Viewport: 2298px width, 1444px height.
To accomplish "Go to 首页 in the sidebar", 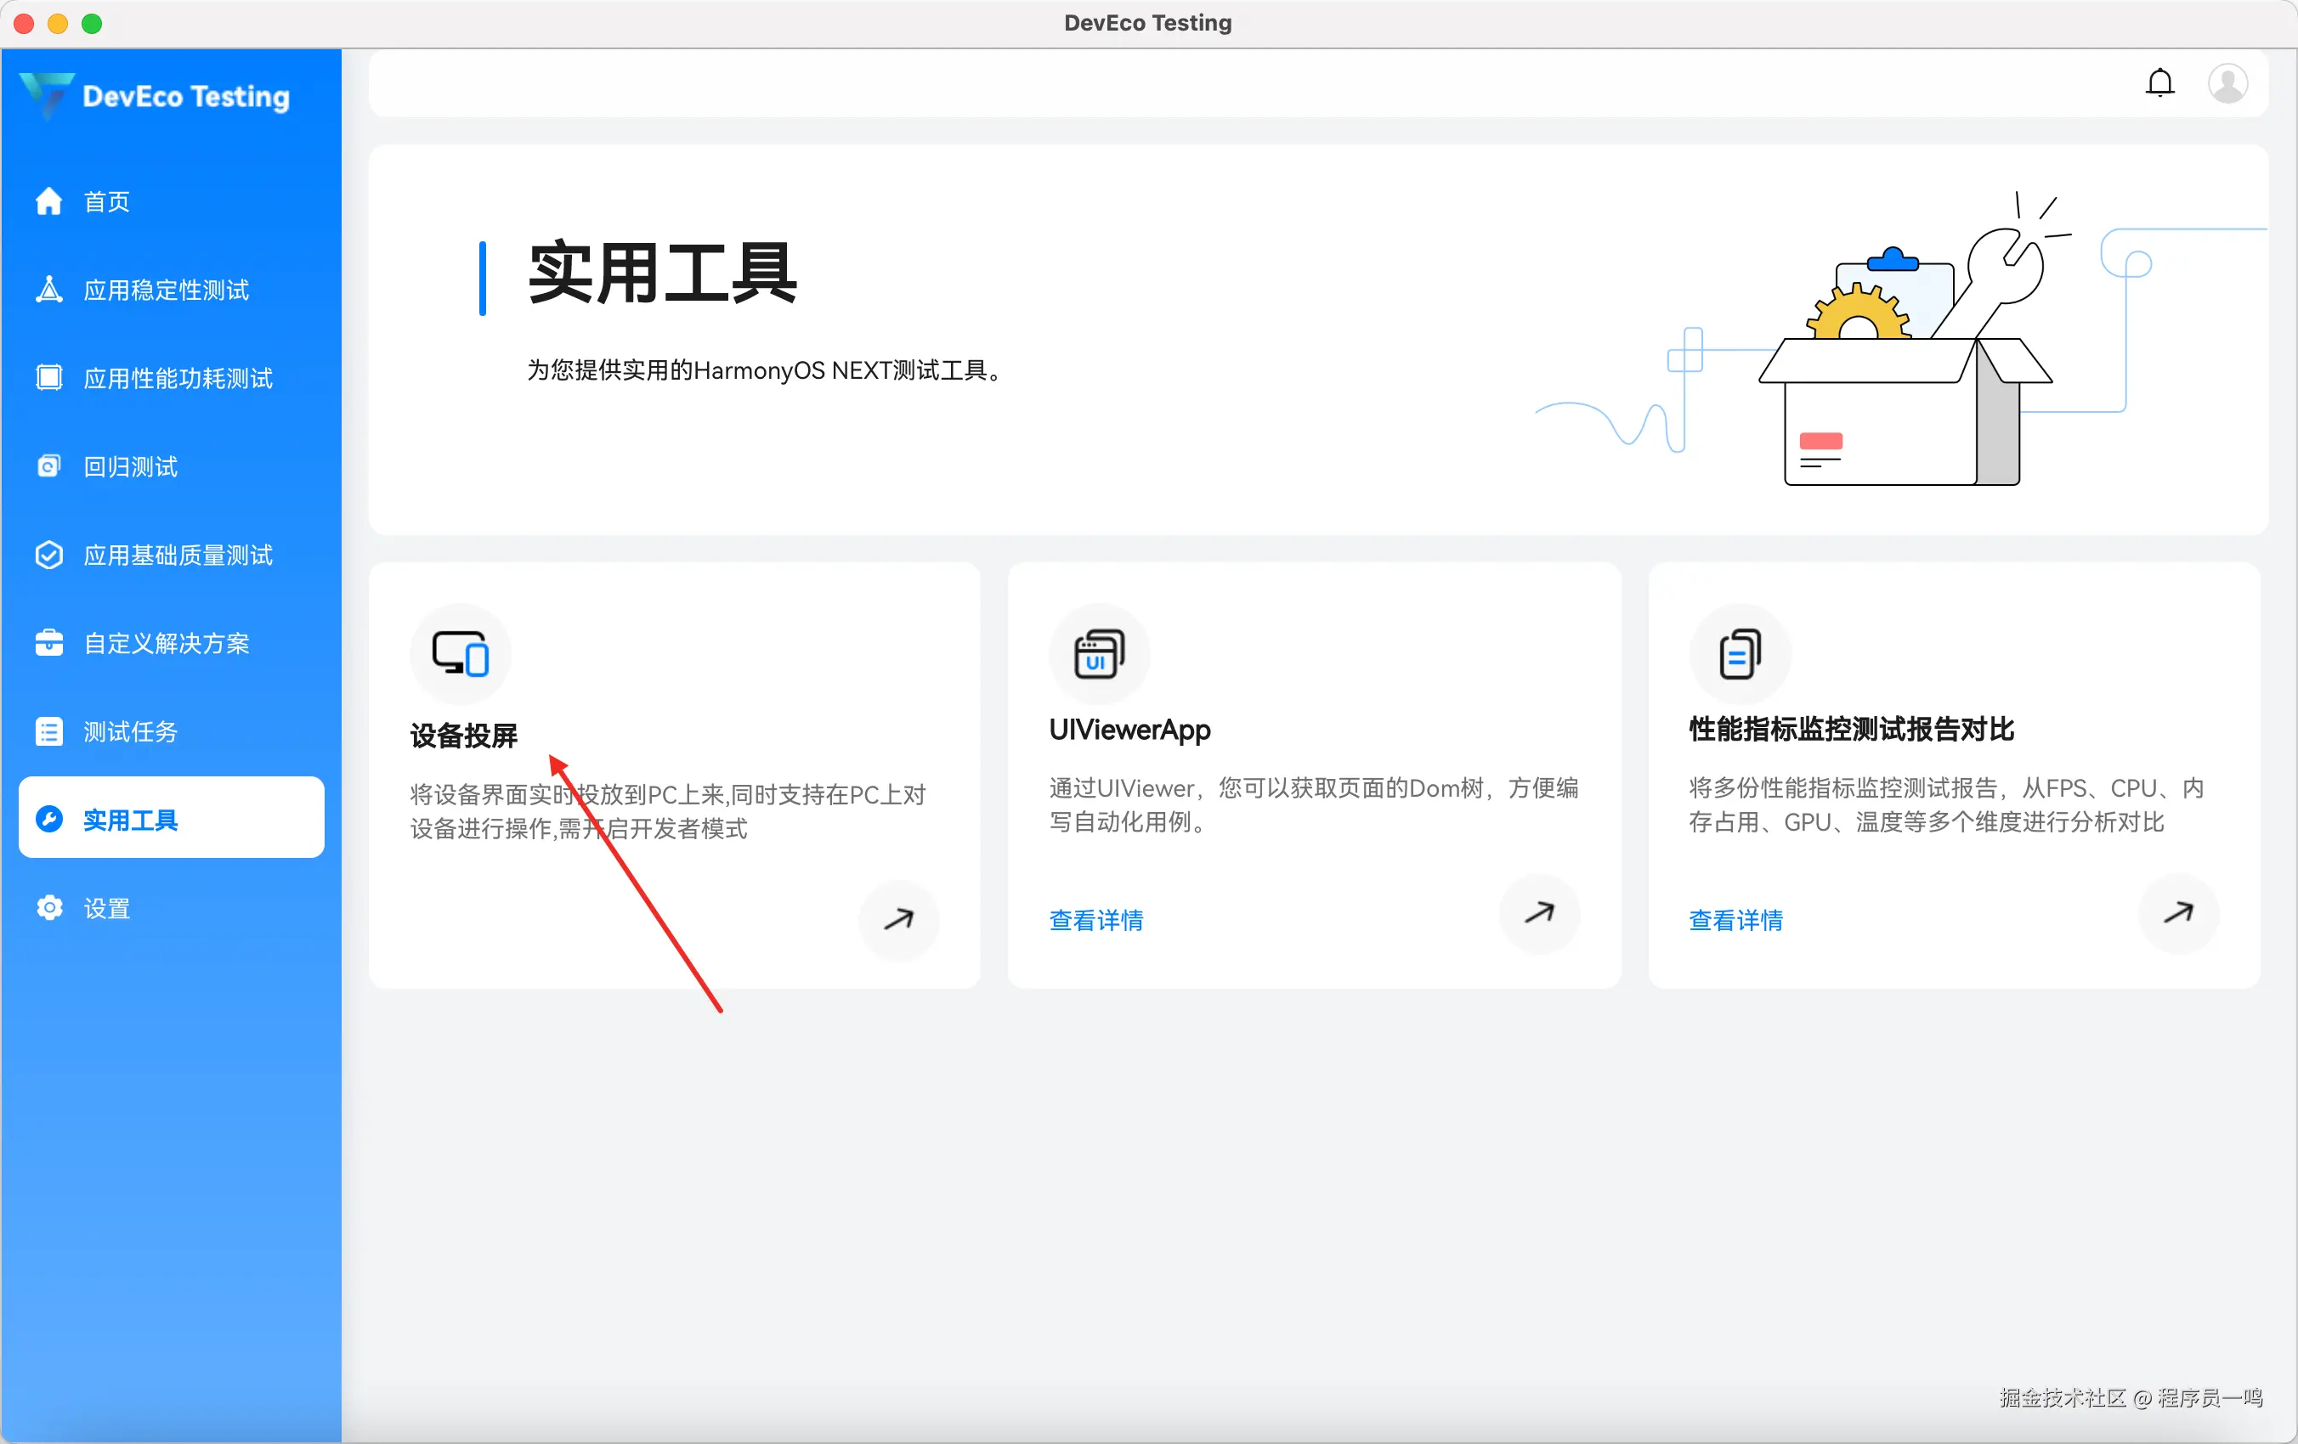I will (106, 202).
